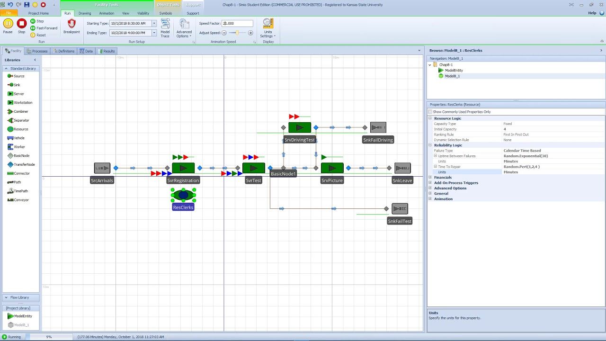Screen dimensions: 606x341
Task: Switch to the Animation ribbon tab
Action: point(107,13)
